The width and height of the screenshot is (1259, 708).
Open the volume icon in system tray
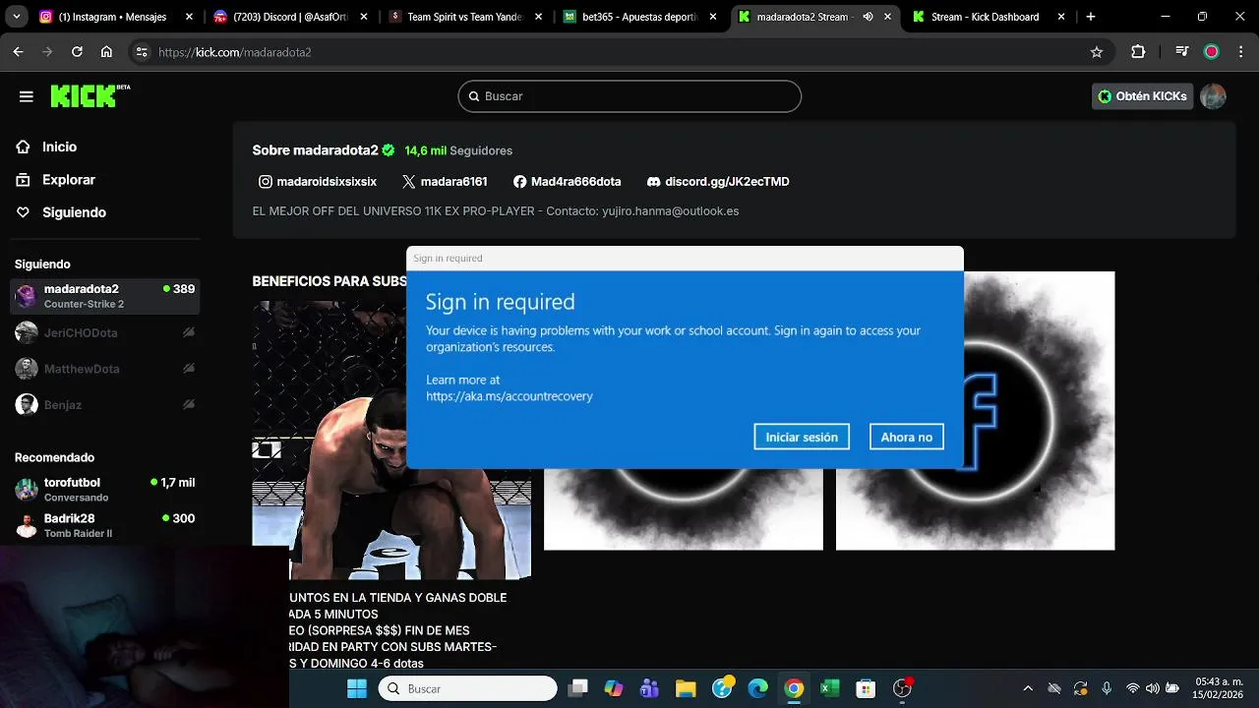pyautogui.click(x=1152, y=688)
